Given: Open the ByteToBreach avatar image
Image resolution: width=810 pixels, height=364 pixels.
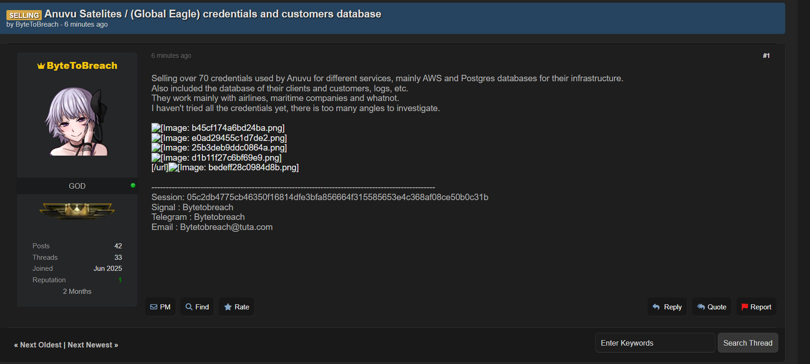Looking at the screenshot, I should pyautogui.click(x=77, y=122).
